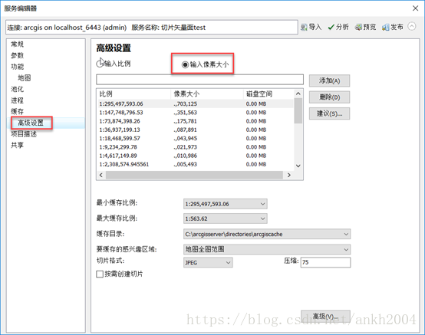425x335 pixels.
Task: Click the 磁盘空间 column header
Action: pyautogui.click(x=269, y=94)
